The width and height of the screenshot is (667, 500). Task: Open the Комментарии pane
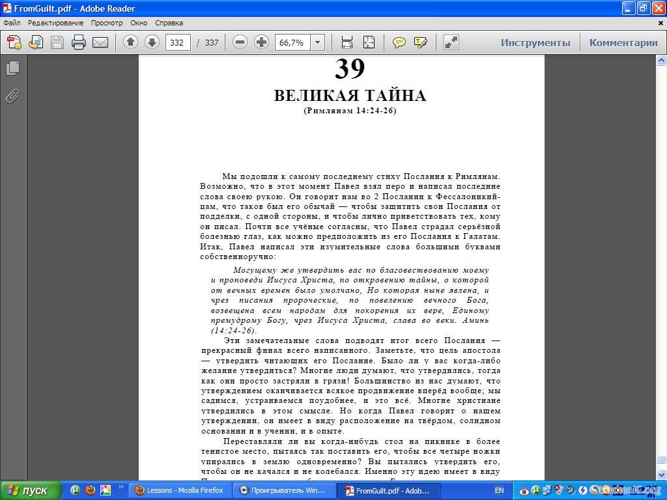[623, 43]
